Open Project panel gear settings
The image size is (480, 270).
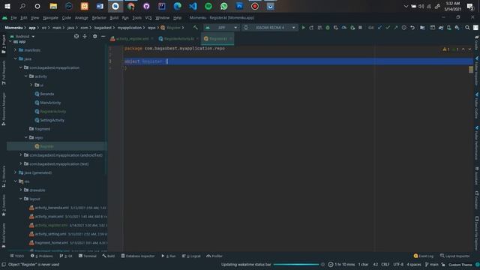[95, 37]
